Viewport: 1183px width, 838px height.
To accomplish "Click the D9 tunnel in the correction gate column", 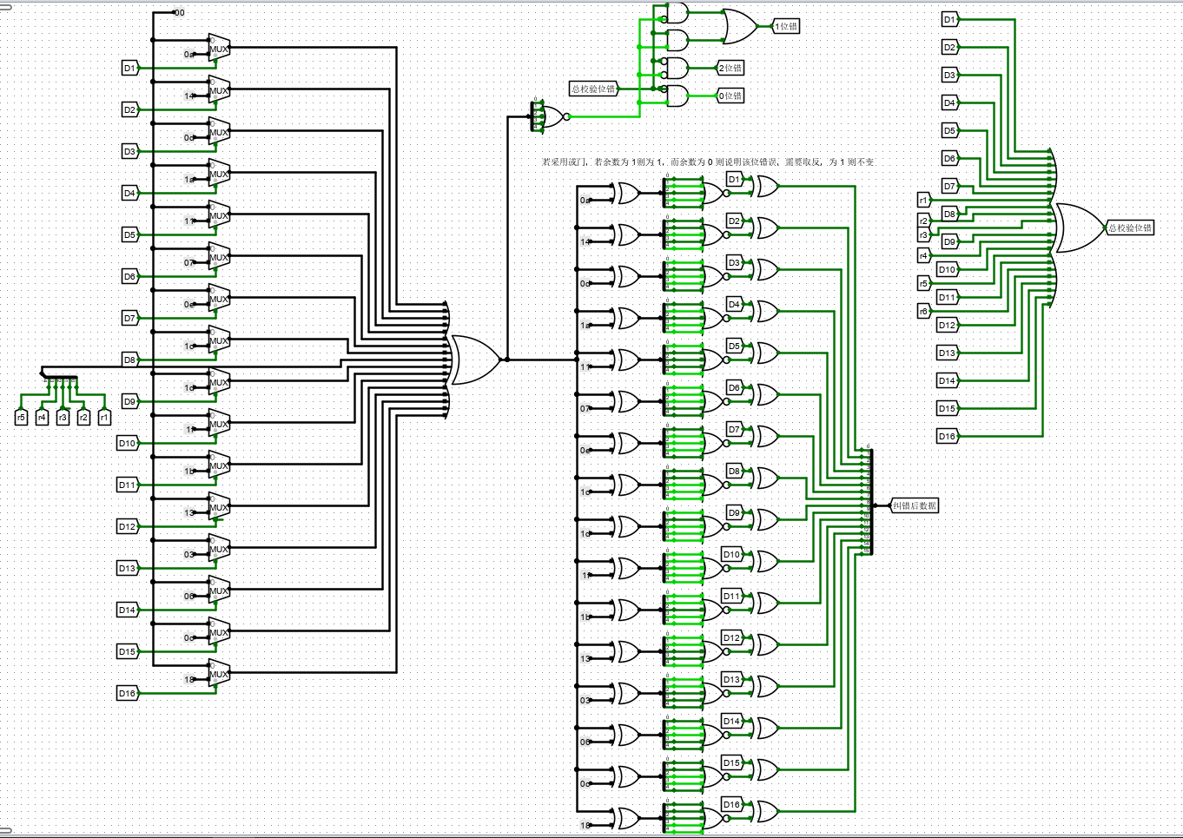I will point(735,512).
